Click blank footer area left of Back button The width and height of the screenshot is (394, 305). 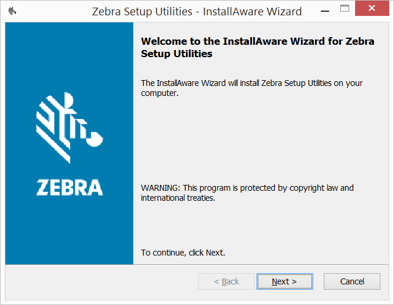click(x=100, y=281)
